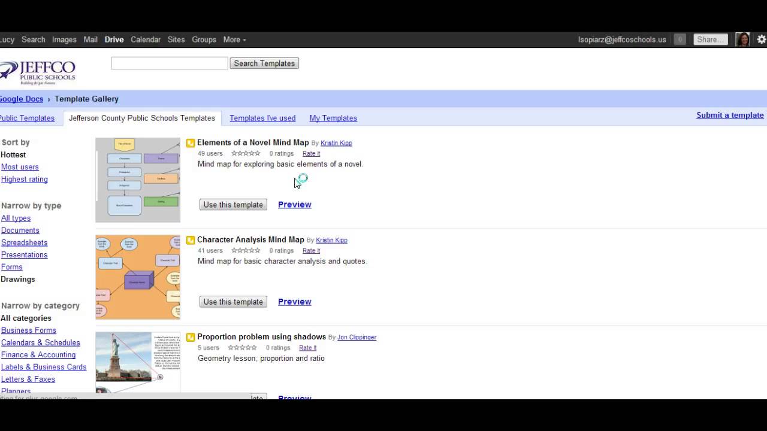
Task: Choose Business Forms category
Action: pos(29,330)
